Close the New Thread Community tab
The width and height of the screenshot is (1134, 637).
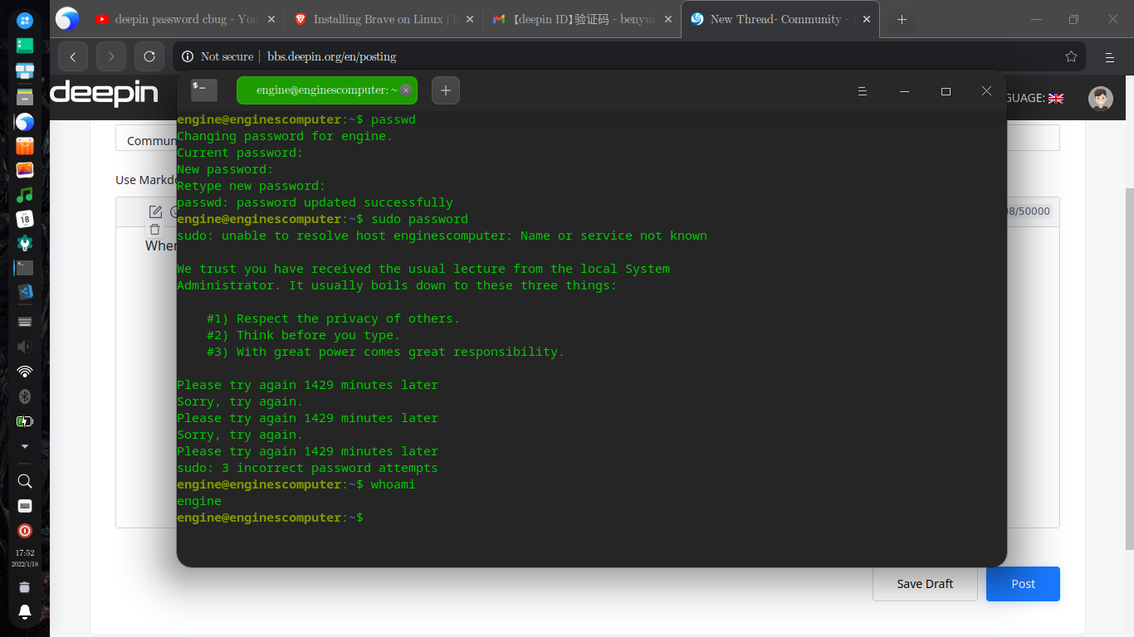pos(868,19)
